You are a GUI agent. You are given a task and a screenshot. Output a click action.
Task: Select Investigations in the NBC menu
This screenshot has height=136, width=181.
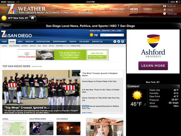coord(43,42)
